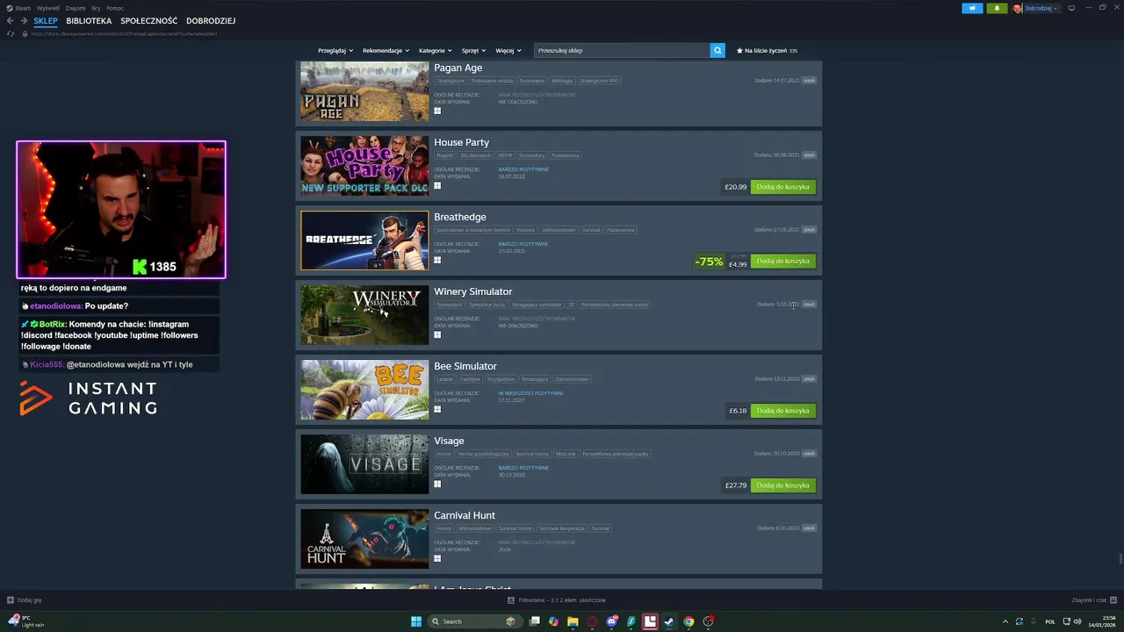Screen dimensions: 1124x632
Task: Open the Pomoc menu
Action: (115, 8)
